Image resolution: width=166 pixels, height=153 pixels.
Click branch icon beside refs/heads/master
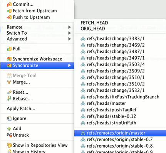click(x=83, y=103)
